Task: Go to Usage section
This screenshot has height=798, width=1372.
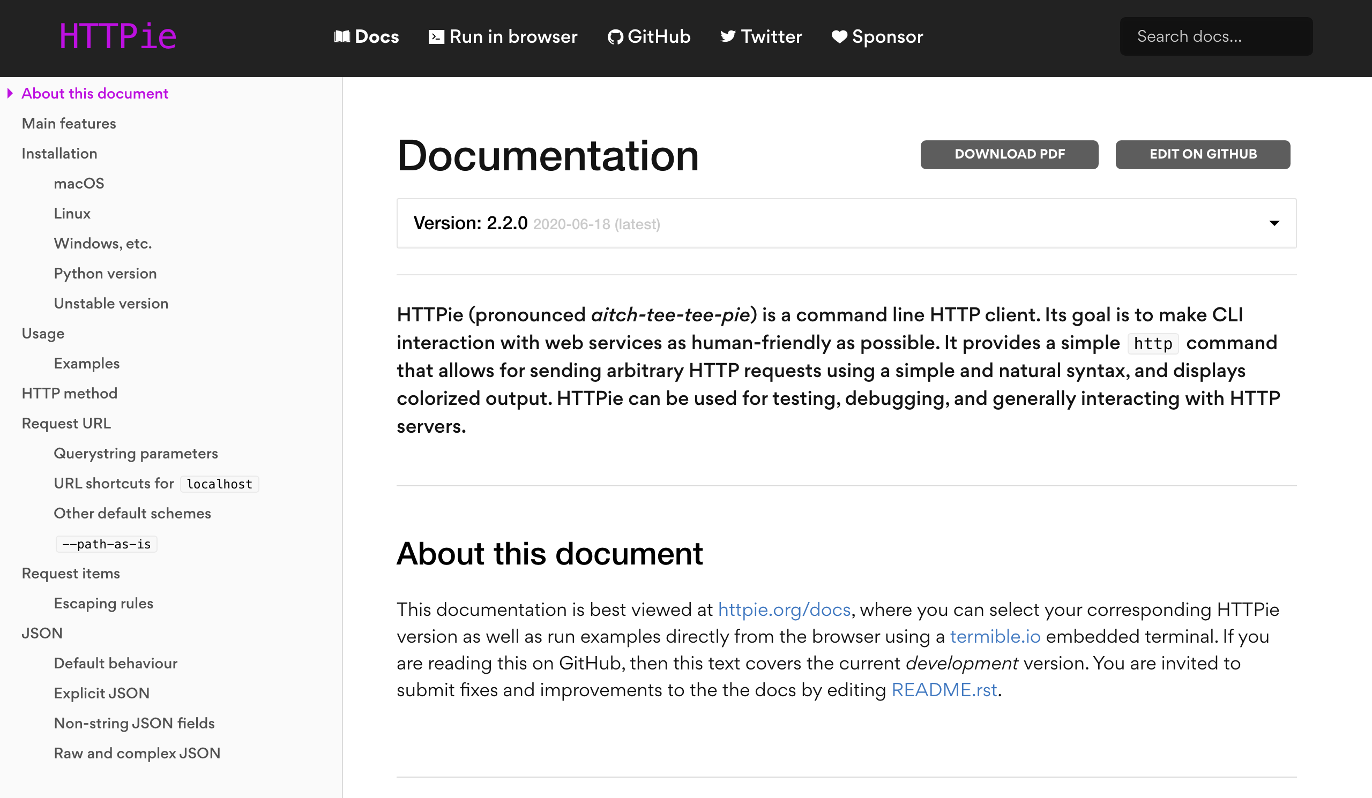Action: tap(43, 334)
